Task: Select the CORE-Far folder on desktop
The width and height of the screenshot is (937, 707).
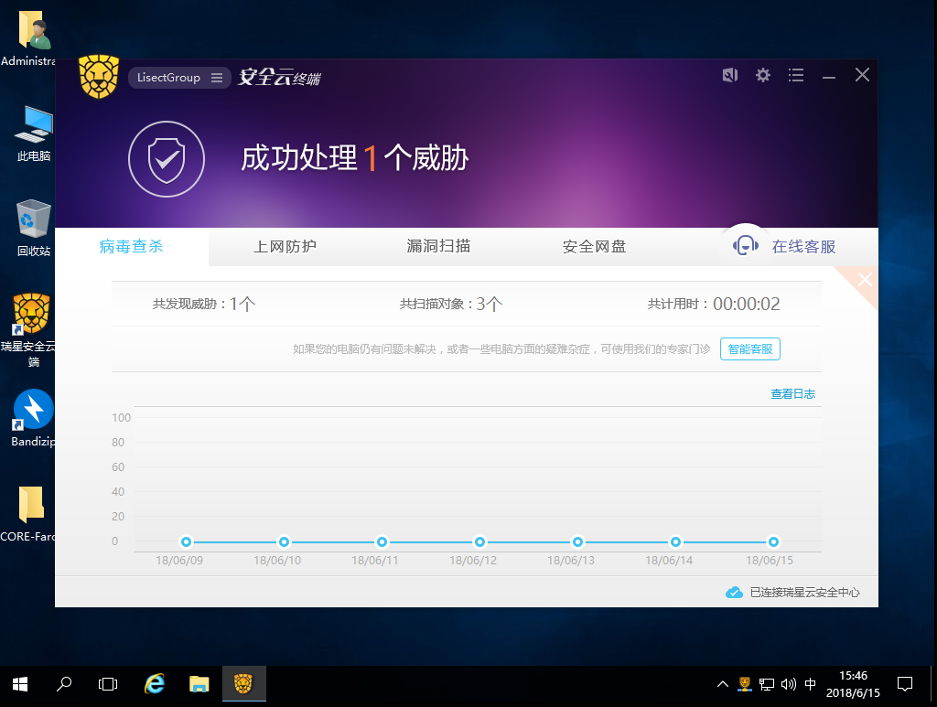Action: click(30, 513)
